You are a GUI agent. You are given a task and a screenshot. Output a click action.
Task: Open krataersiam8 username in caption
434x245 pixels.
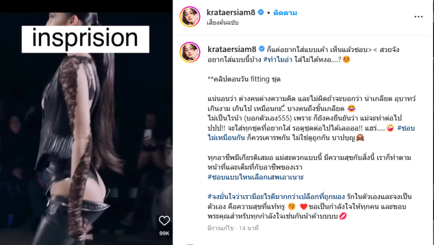tap(232, 49)
